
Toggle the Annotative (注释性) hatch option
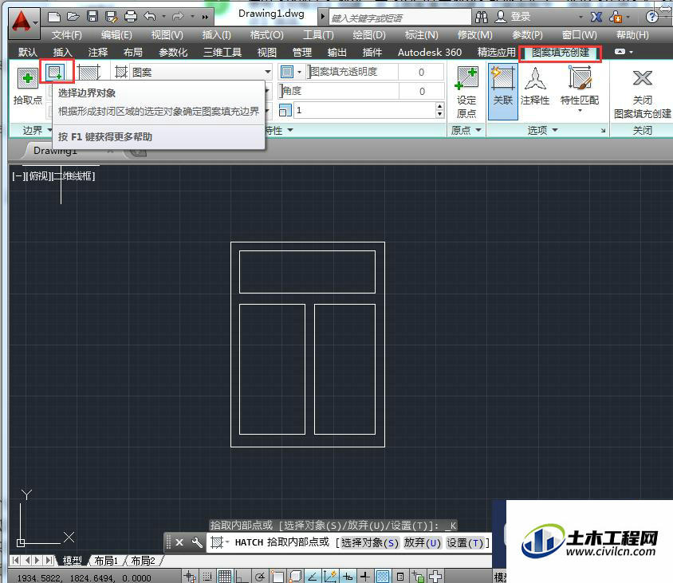[535, 86]
